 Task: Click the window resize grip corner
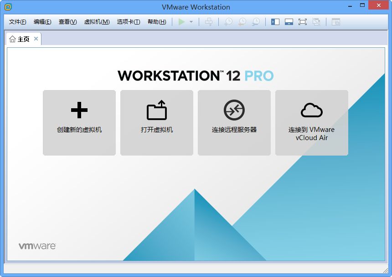click(x=386, y=271)
